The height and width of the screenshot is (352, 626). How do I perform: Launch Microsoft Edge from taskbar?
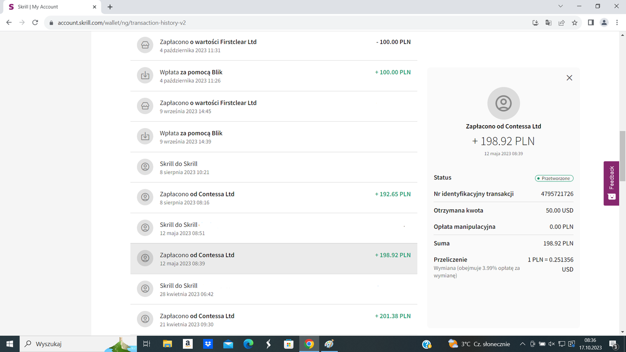click(x=248, y=344)
